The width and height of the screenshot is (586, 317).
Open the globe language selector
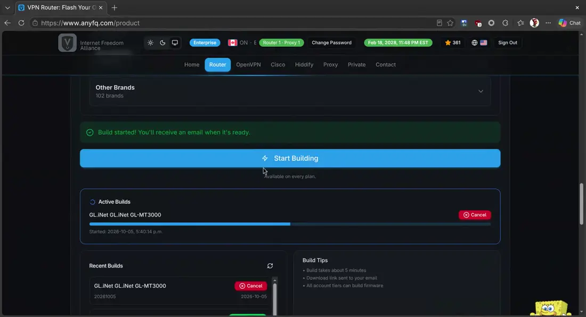474,43
